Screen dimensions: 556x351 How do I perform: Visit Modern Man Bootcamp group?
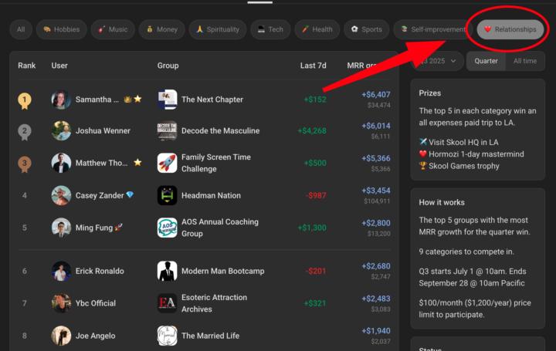(222, 271)
